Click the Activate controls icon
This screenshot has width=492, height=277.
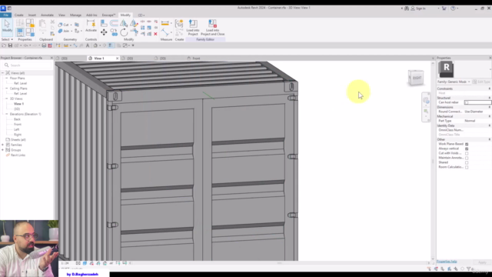pyautogui.click(x=91, y=25)
